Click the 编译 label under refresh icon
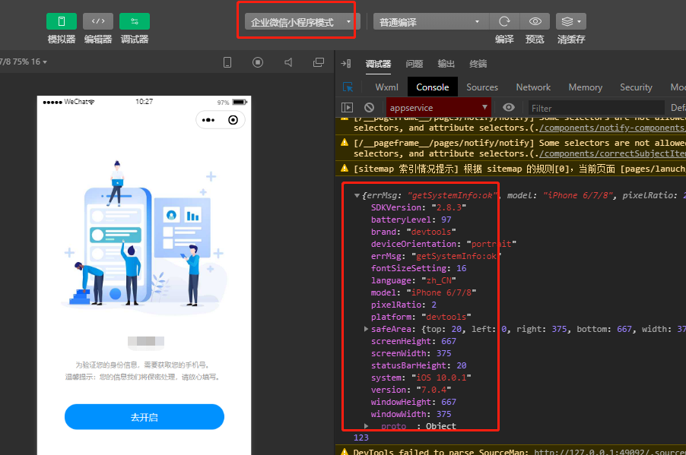This screenshot has width=686, height=455. pos(504,39)
